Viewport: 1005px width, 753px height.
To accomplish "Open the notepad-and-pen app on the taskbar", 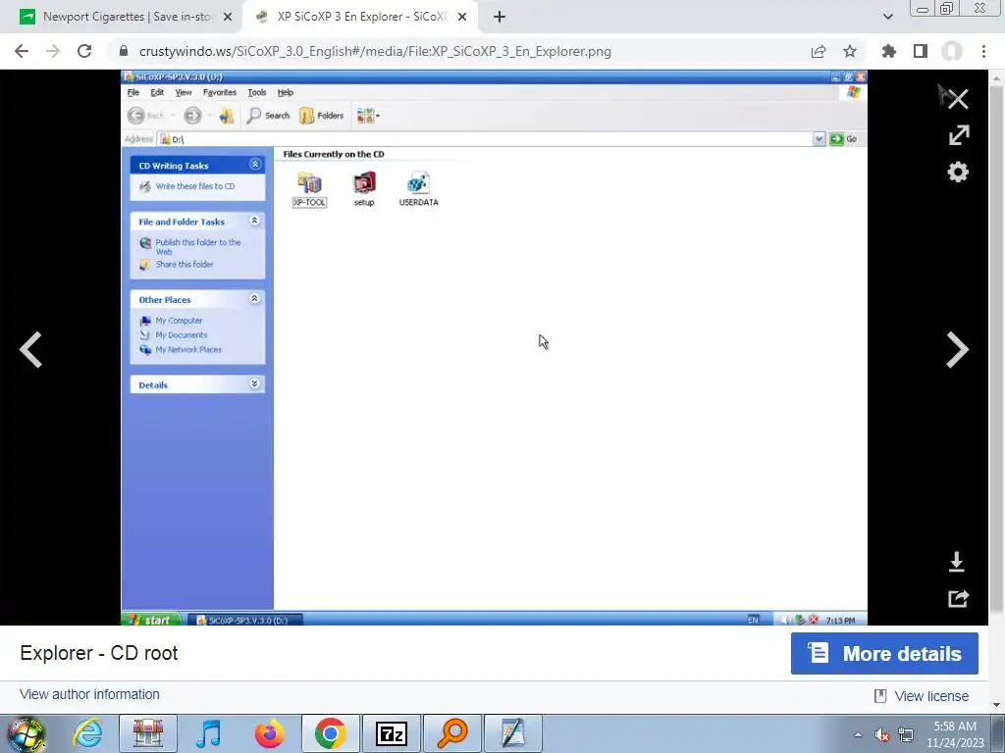I will [x=512, y=733].
